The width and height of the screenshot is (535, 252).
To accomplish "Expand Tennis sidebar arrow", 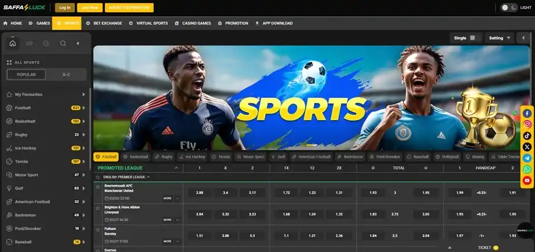I will coord(84,161).
